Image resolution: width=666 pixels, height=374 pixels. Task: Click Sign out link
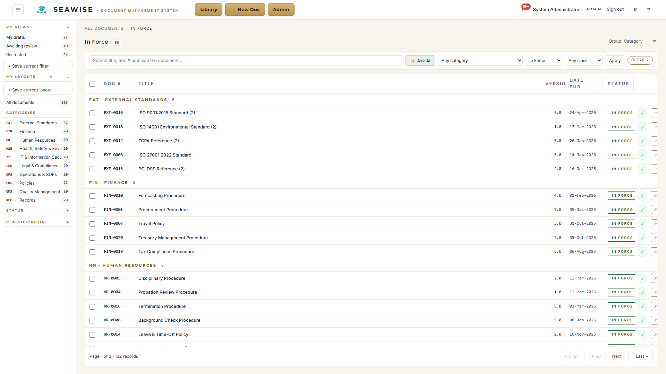point(615,9)
